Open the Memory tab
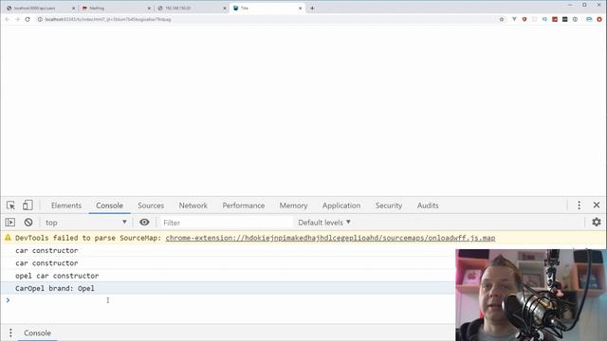This screenshot has height=341, width=607. pyautogui.click(x=293, y=206)
